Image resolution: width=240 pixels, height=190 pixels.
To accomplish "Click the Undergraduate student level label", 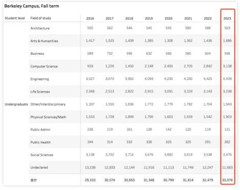I will (16, 104).
